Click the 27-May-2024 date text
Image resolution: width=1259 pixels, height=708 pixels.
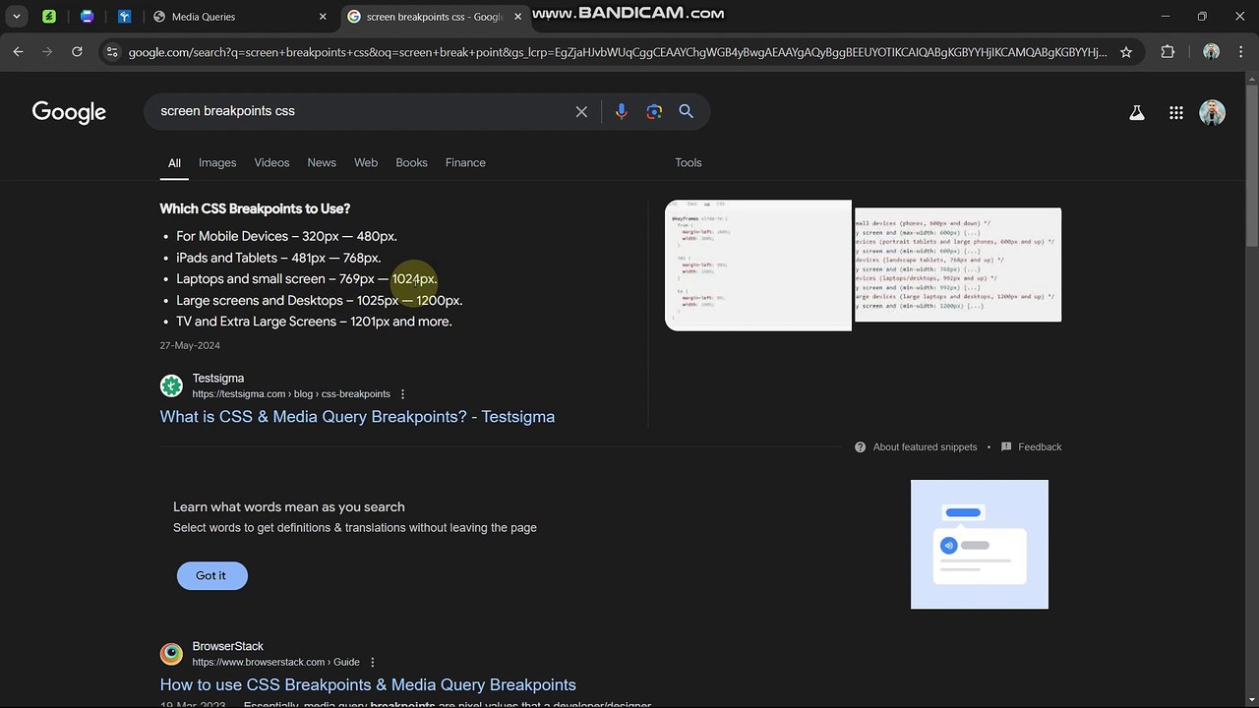(190, 345)
